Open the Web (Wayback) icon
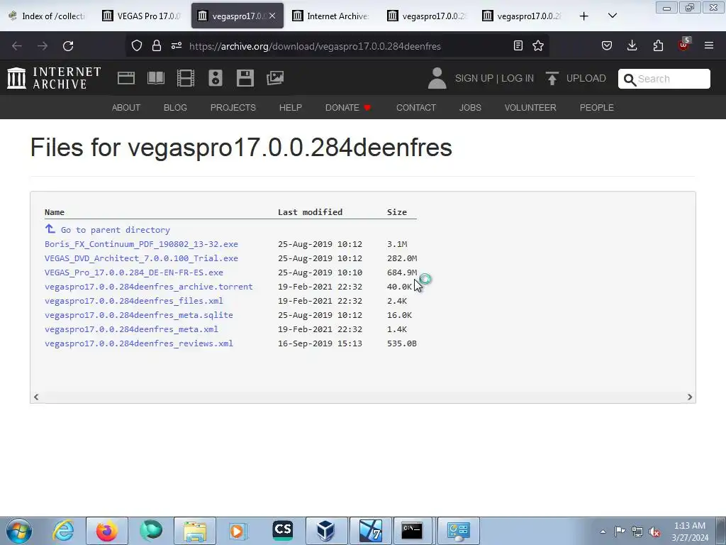The image size is (726, 545). click(126, 78)
